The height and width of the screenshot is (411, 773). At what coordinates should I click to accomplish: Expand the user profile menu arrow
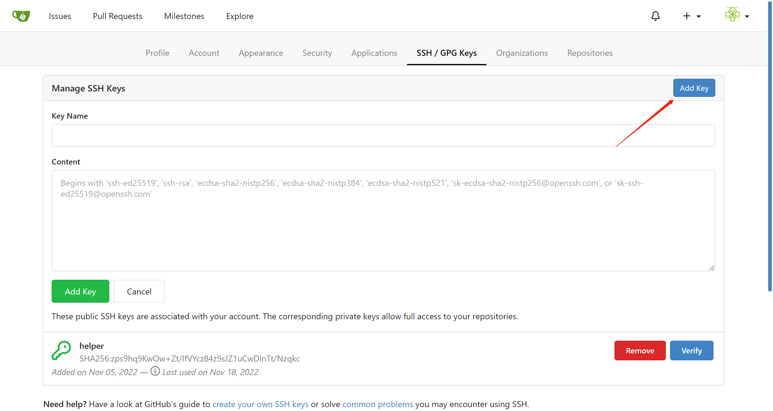[747, 16]
